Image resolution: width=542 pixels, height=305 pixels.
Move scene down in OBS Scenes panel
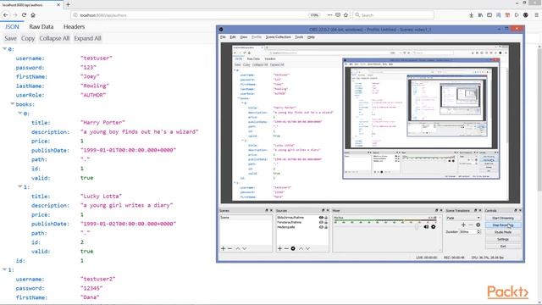[x=245, y=248]
